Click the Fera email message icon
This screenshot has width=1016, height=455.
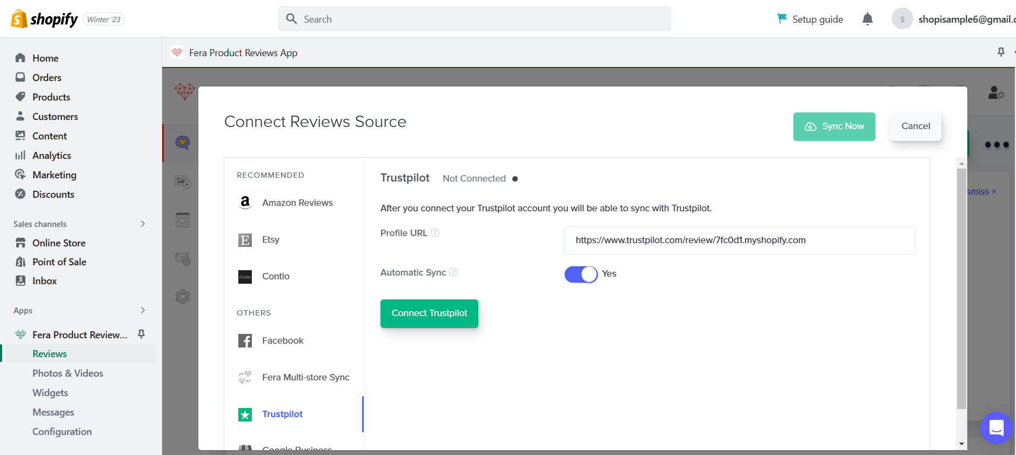click(183, 258)
